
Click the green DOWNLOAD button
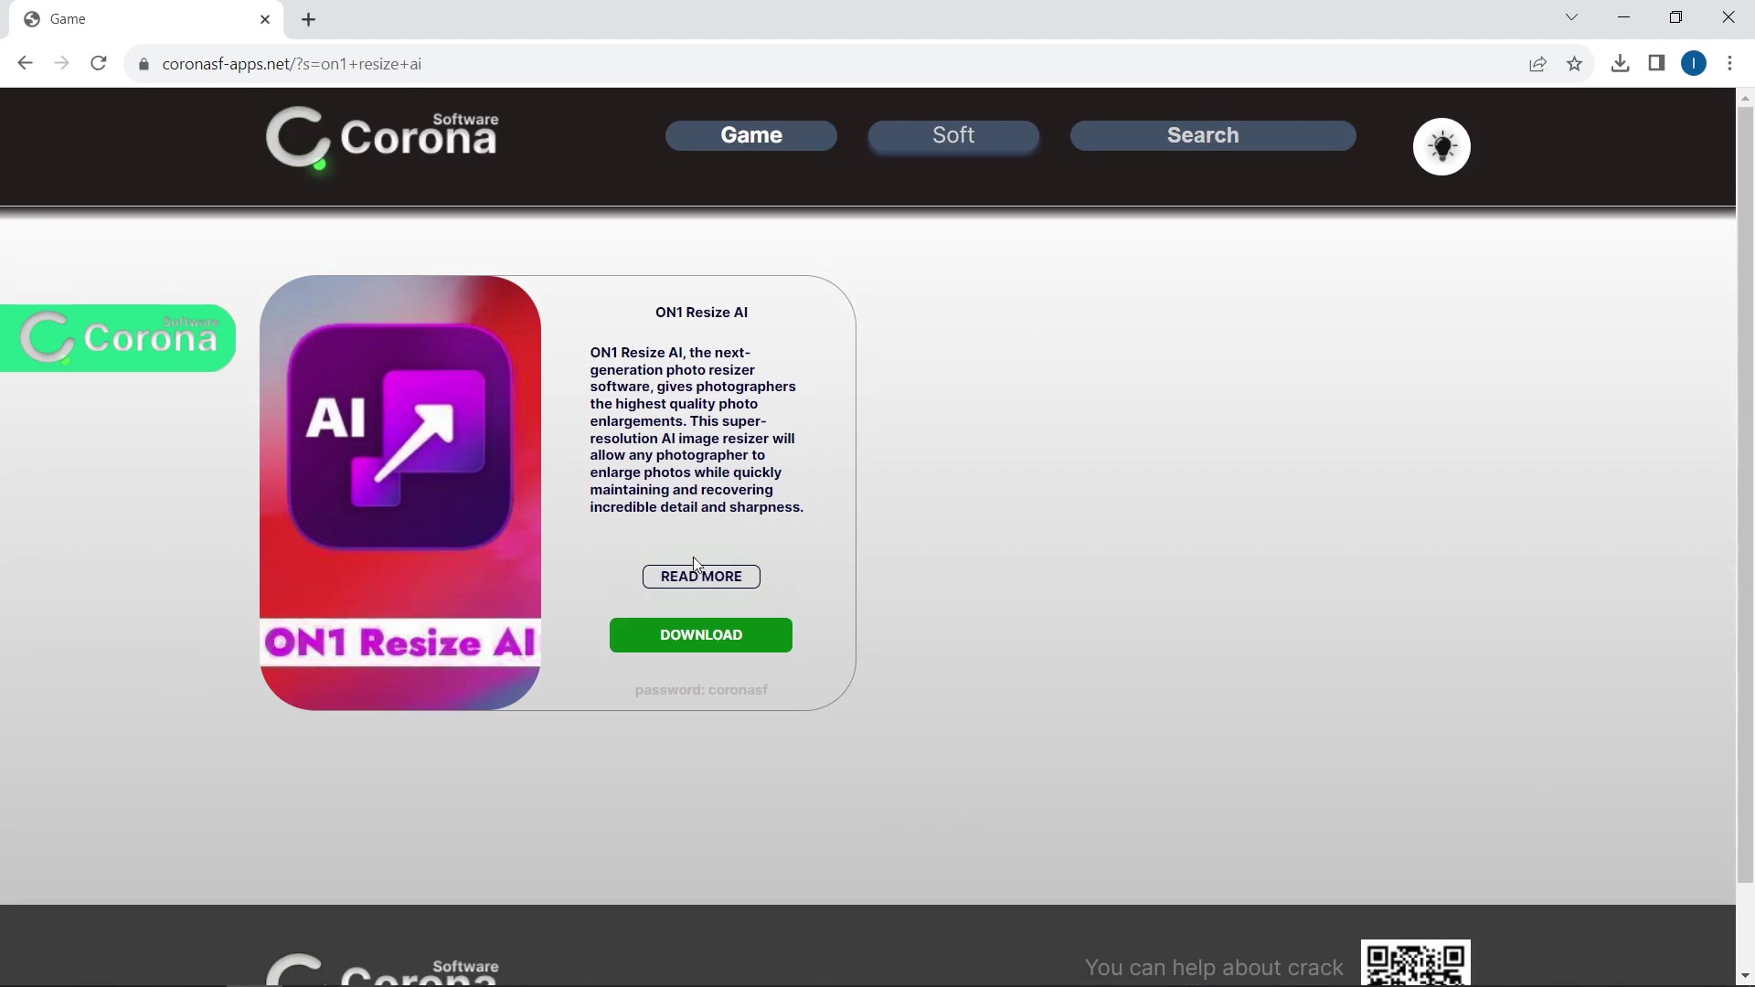click(701, 635)
